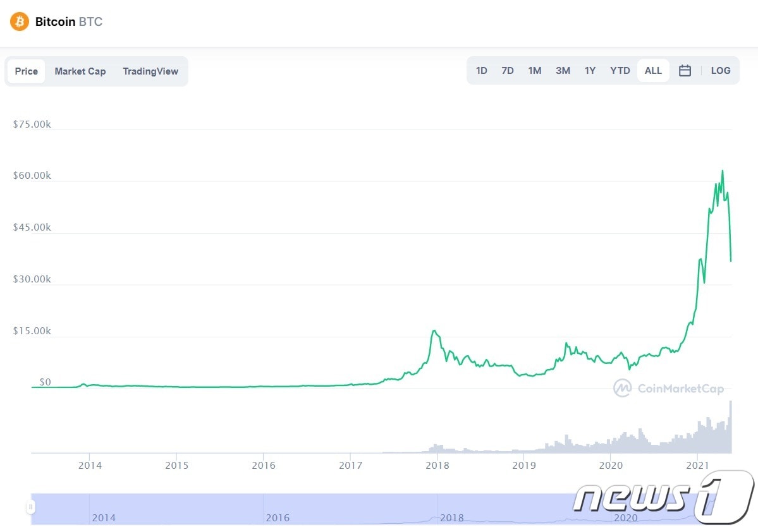
Task: Click the Bitcoin BTC title text
Action: coord(68,22)
